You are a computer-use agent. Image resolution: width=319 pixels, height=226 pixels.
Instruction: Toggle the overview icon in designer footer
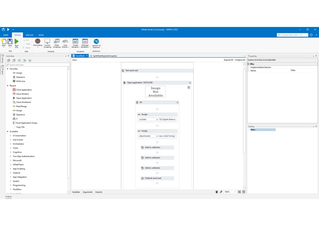tap(244, 192)
